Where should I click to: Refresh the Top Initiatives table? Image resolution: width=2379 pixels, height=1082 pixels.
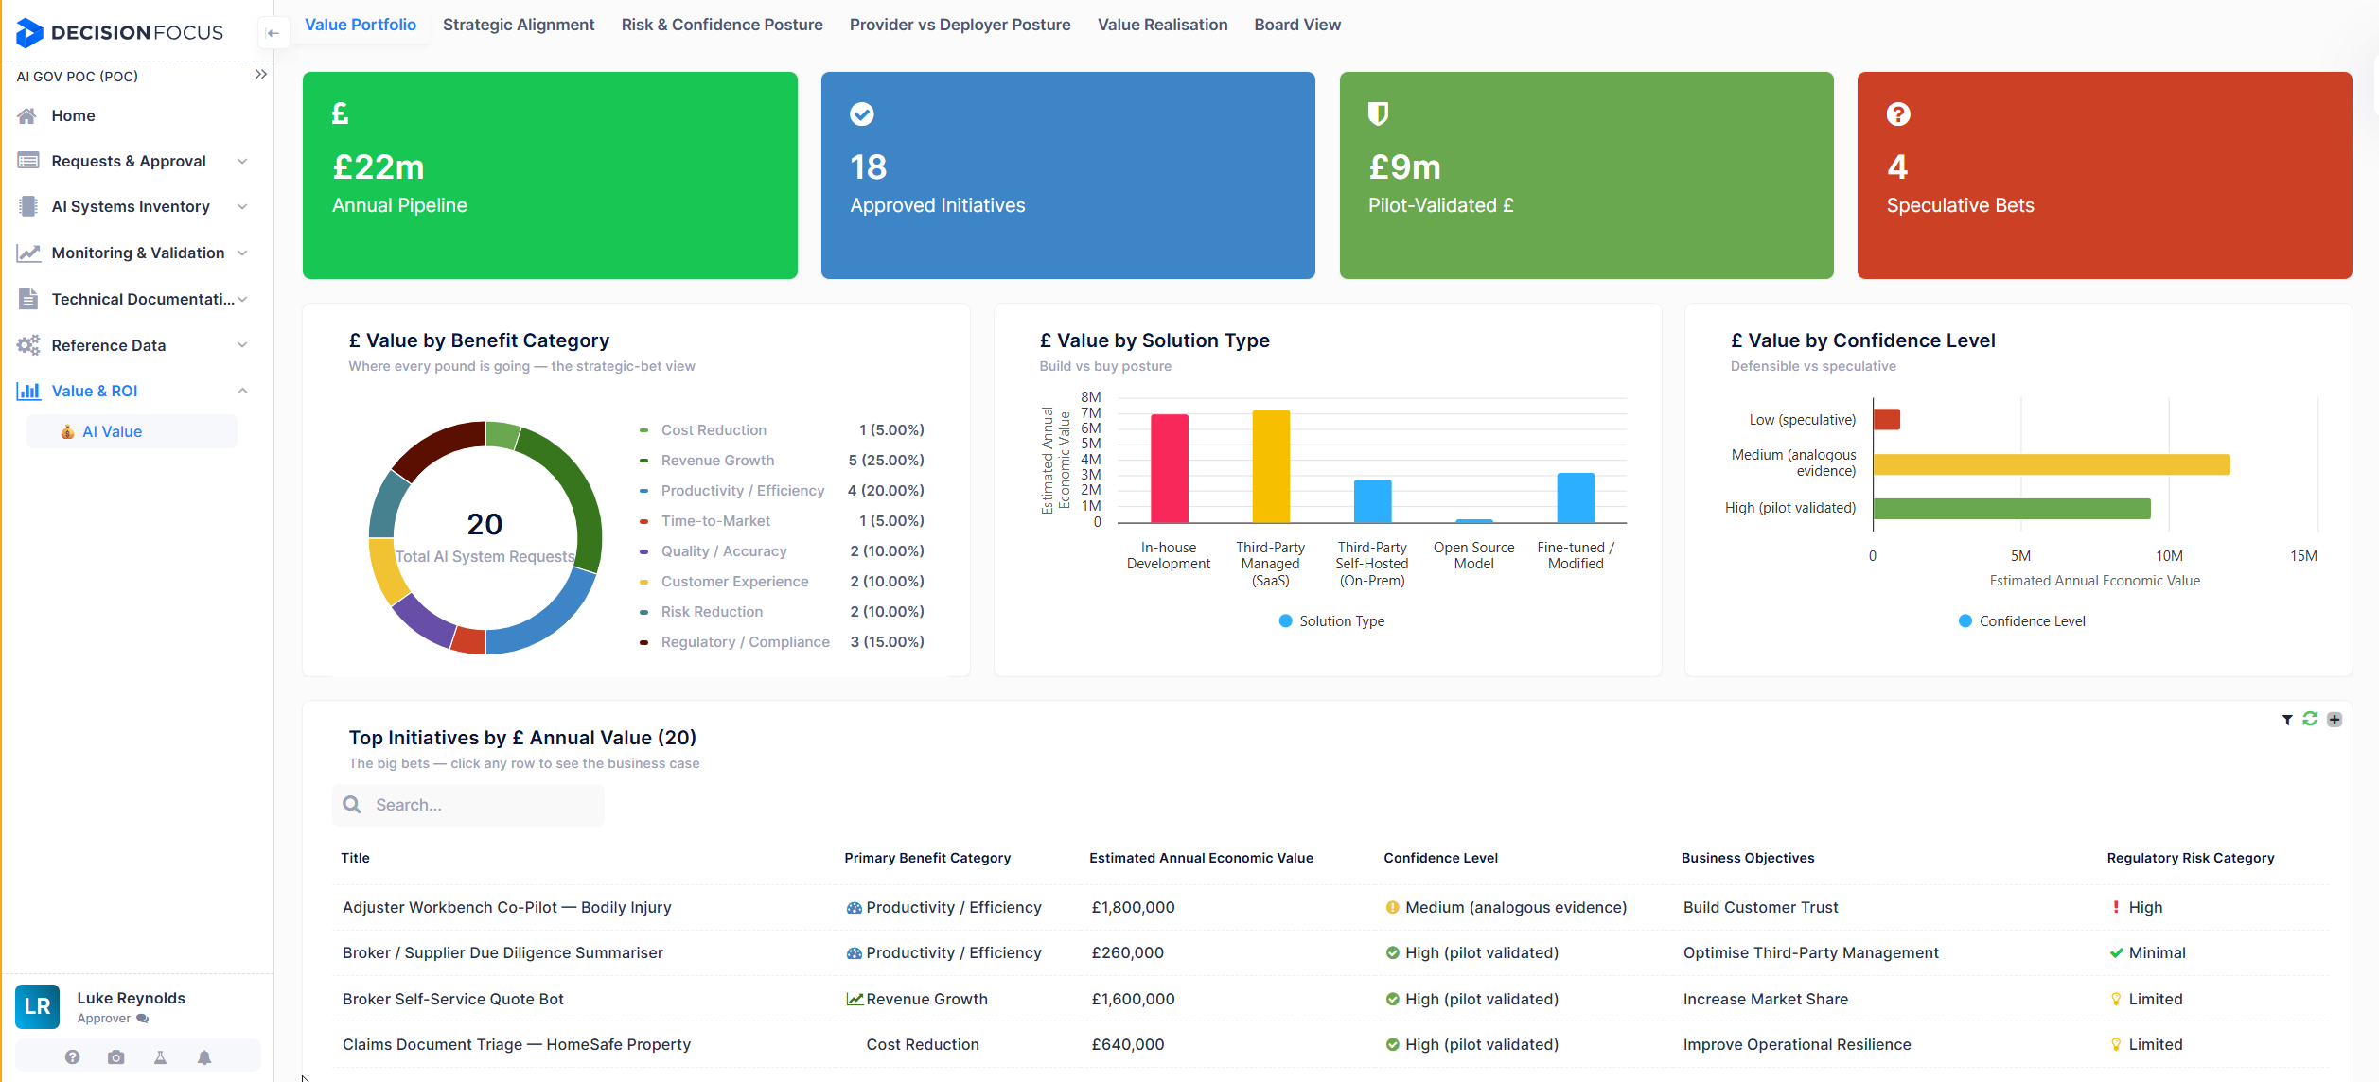pos(2310,719)
